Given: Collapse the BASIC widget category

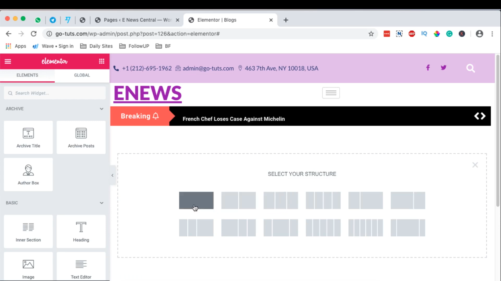Looking at the screenshot, I should click(x=102, y=203).
